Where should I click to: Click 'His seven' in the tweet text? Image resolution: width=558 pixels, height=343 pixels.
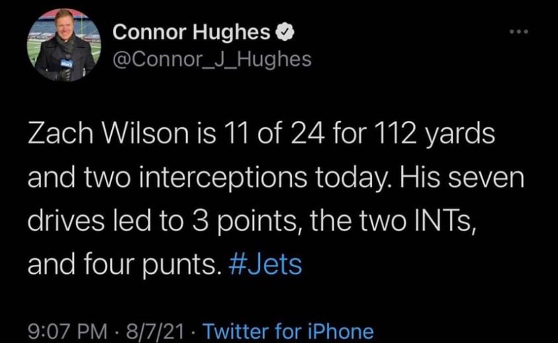[x=462, y=177]
